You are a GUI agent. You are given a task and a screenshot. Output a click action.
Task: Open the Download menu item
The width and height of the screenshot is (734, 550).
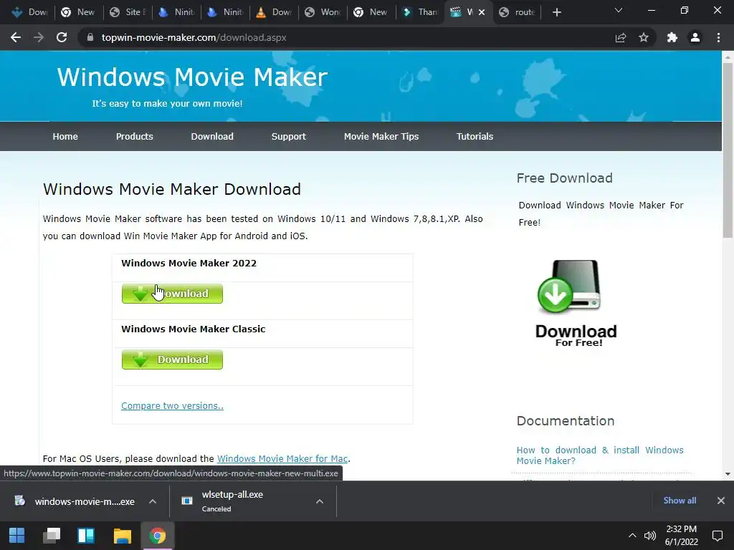click(x=212, y=137)
